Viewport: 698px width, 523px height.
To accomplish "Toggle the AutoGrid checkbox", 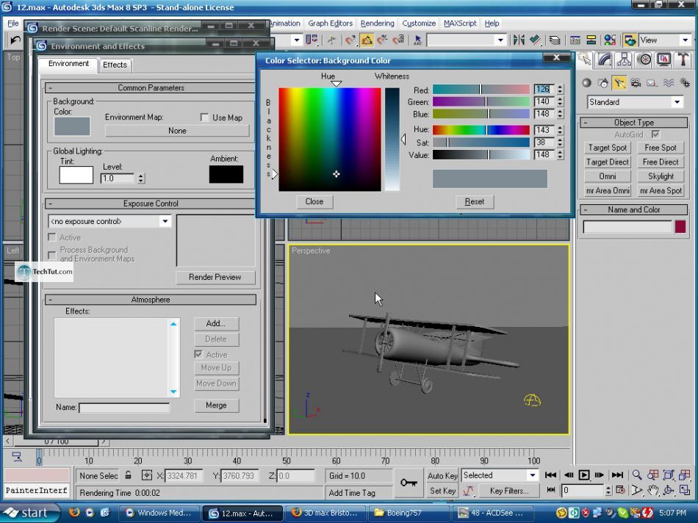I will (655, 134).
